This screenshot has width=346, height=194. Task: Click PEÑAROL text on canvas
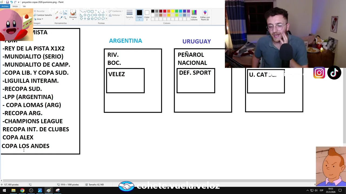191,55
